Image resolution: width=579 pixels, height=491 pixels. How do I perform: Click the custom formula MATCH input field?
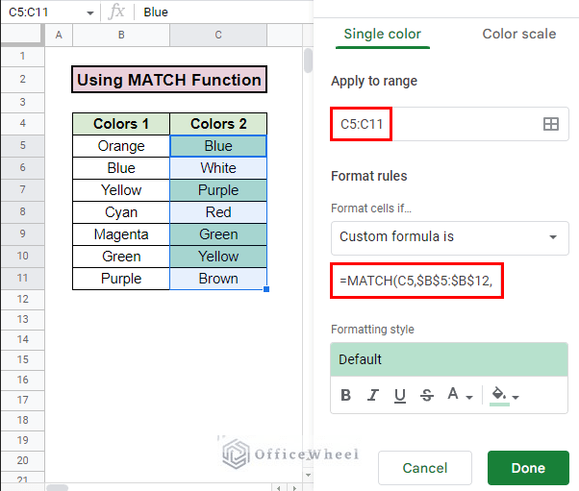point(416,281)
